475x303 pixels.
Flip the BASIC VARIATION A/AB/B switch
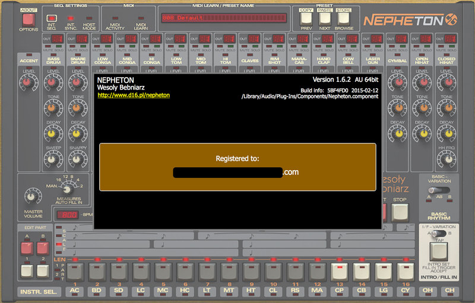(x=439, y=190)
